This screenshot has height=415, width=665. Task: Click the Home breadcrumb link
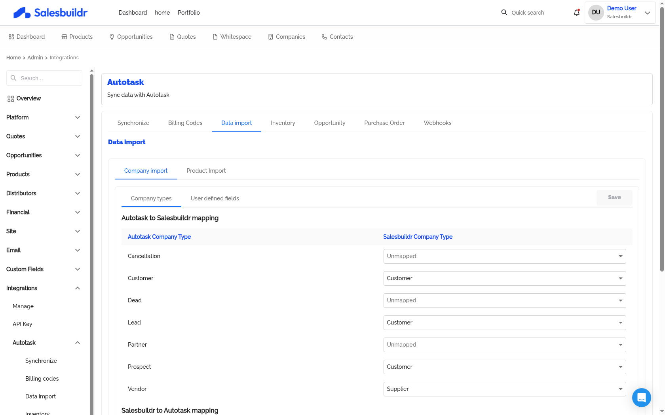(13, 58)
